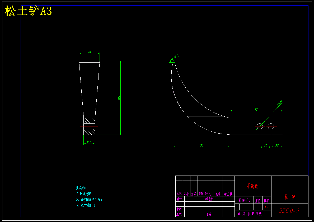Select the 28 width dimension value
The height and width of the screenshot is (222, 314).
click(89, 52)
